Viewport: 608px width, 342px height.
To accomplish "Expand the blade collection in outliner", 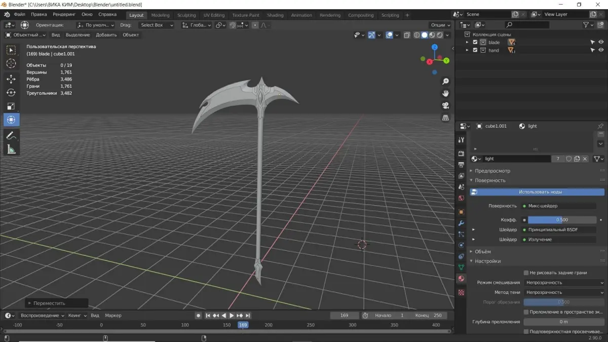I will click(467, 43).
